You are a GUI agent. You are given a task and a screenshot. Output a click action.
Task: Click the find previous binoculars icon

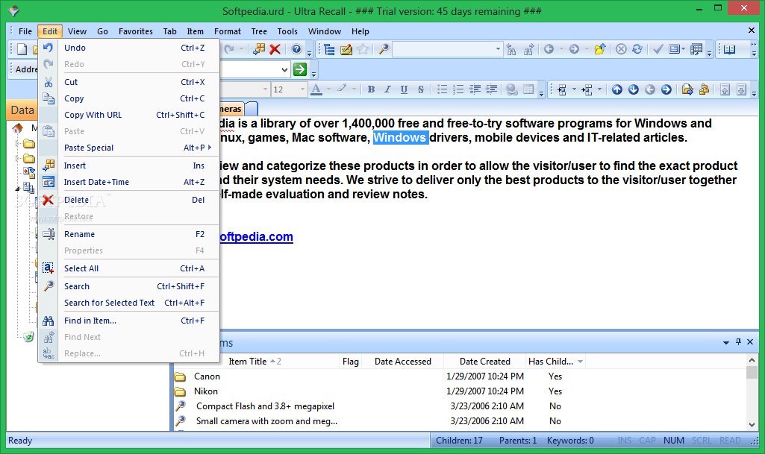[x=511, y=49]
